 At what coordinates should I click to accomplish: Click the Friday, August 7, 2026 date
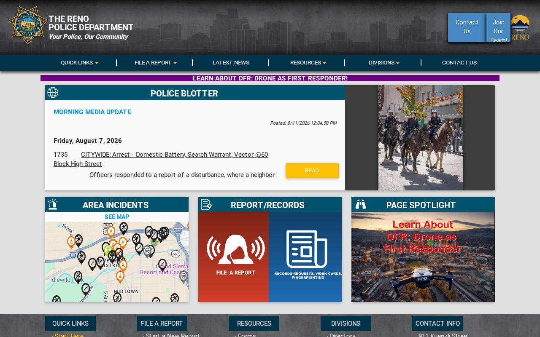click(x=88, y=141)
